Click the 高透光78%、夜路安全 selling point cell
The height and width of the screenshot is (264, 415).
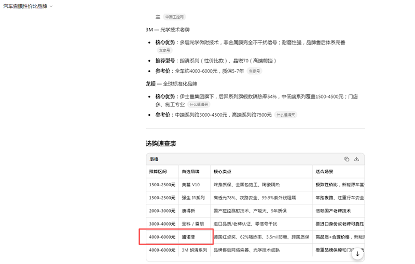pyautogui.click(x=261, y=198)
